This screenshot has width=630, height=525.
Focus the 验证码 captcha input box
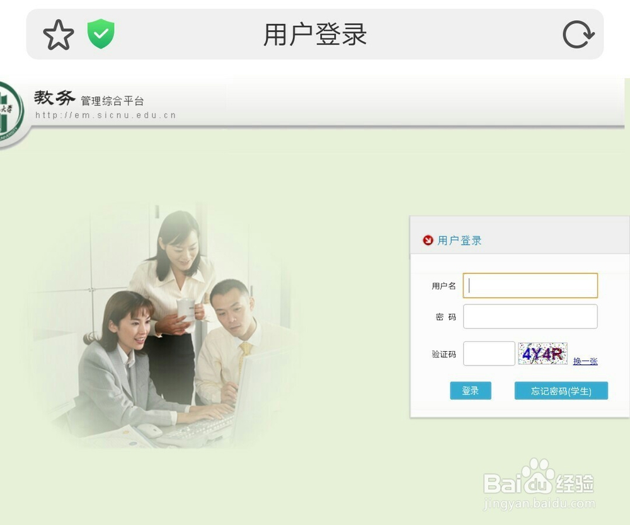489,354
